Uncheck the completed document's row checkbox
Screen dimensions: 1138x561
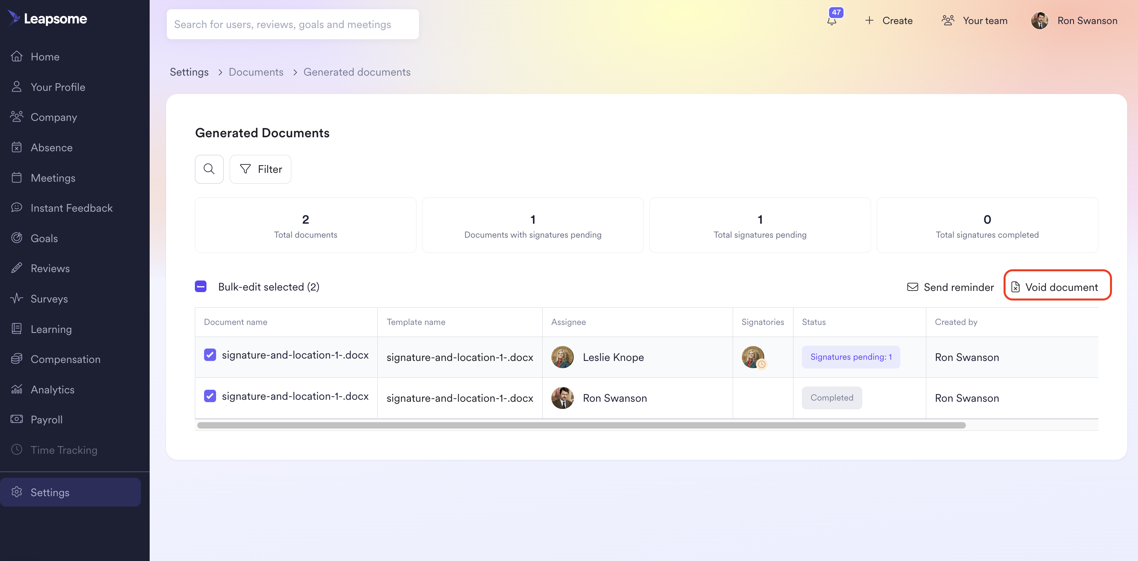(x=210, y=396)
